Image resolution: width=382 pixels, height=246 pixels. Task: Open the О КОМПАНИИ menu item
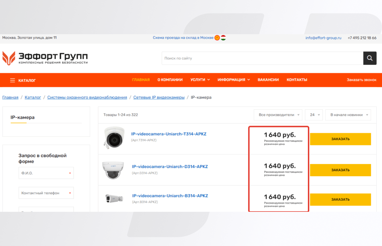point(170,80)
